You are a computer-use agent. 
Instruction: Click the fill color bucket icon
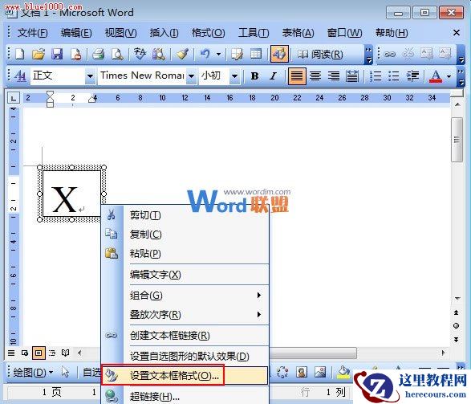click(x=343, y=373)
